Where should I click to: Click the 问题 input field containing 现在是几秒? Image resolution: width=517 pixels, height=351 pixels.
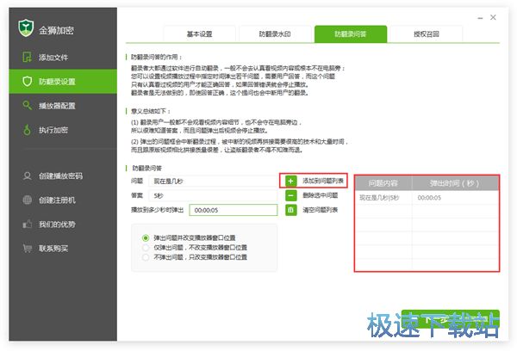213,182
